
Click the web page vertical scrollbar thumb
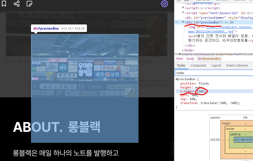(x=173, y=149)
